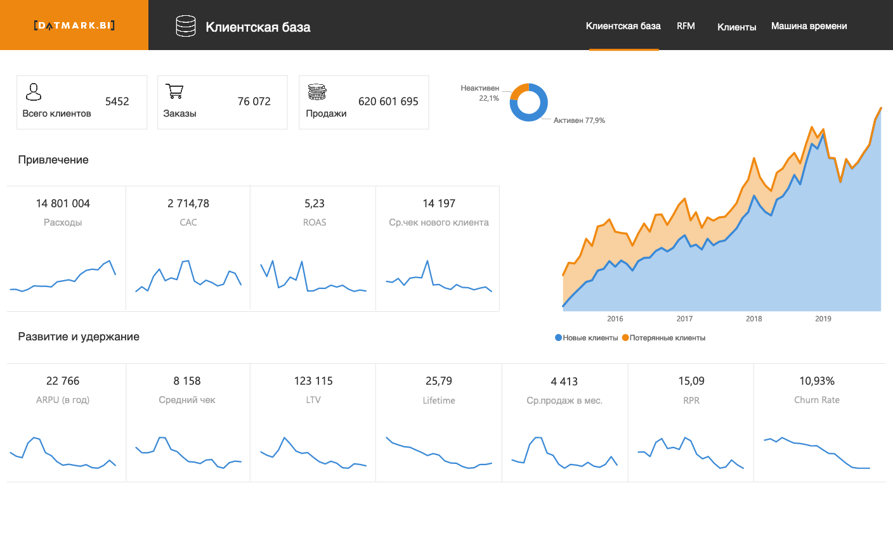
Task: Click the Продажи value 620 601 695
Action: click(x=388, y=101)
